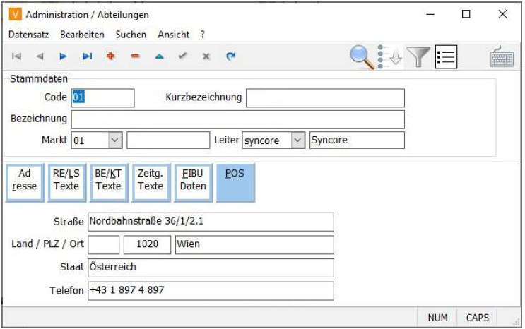
Task: Close the Abteilungen window
Action: (502, 14)
